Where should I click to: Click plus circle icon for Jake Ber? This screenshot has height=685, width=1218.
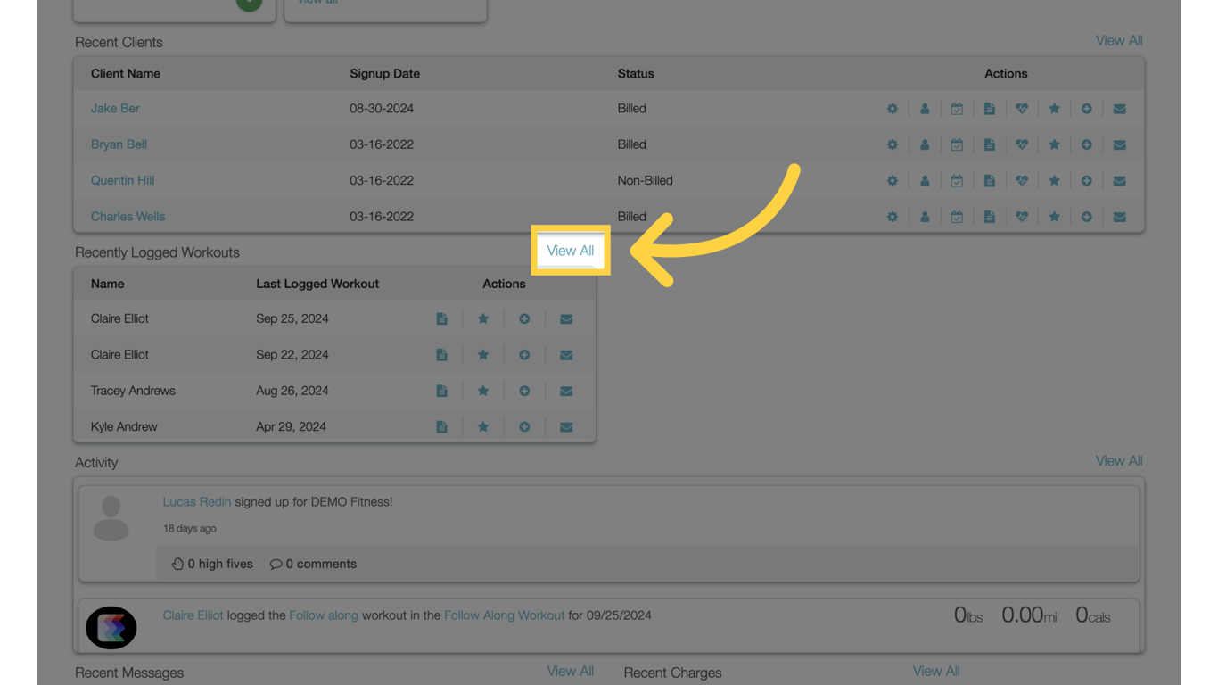1087,109
